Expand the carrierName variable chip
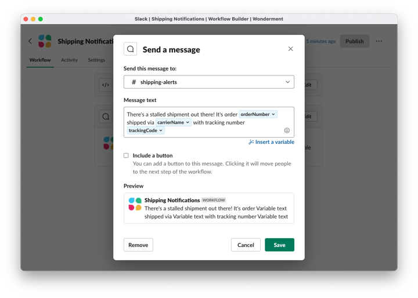The width and height of the screenshot is (418, 298). tap(173, 122)
